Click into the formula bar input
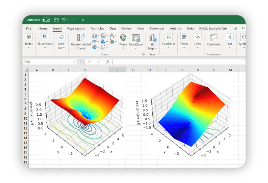 (179, 62)
